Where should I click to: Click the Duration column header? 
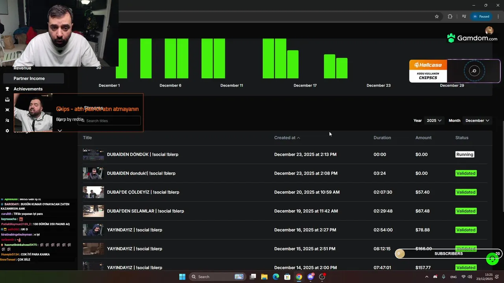(382, 138)
